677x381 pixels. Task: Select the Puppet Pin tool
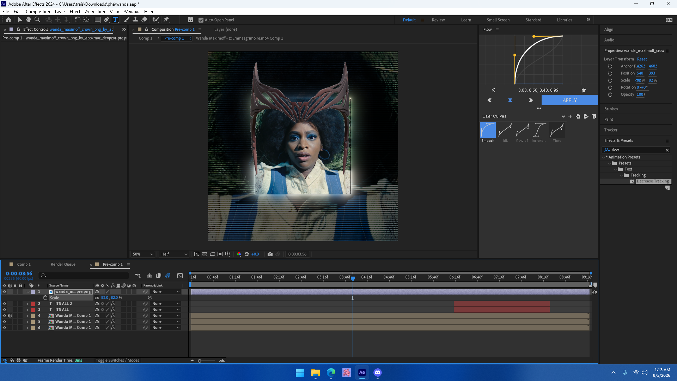166,20
